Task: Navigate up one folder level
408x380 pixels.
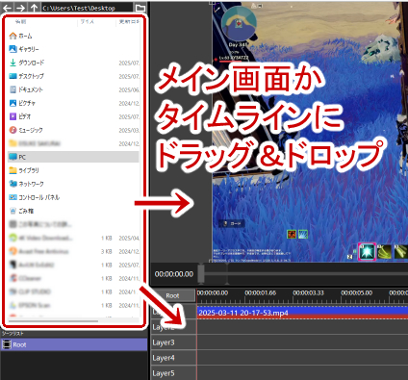Action: (x=35, y=8)
